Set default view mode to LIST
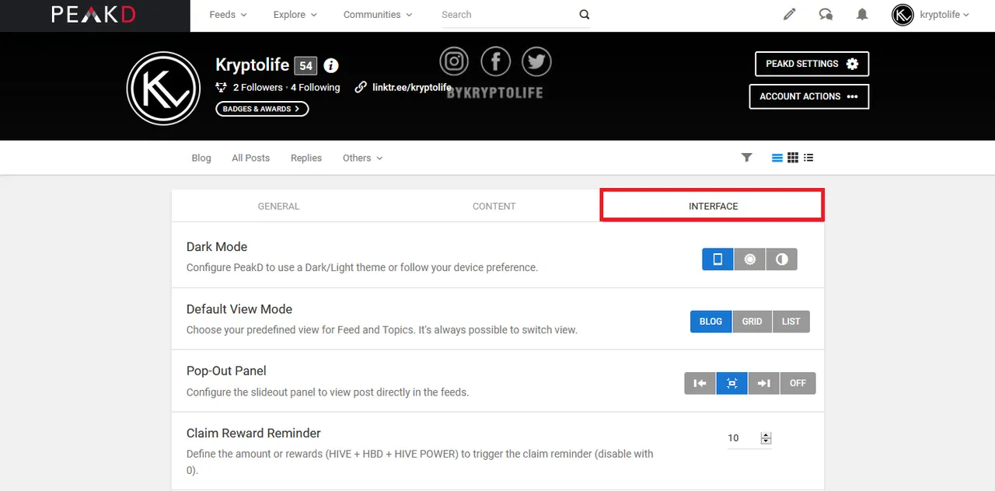 tap(791, 322)
